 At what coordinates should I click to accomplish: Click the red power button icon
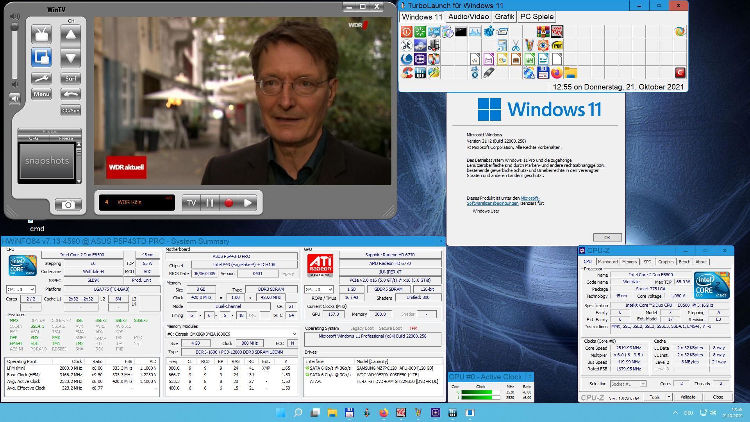click(406, 32)
